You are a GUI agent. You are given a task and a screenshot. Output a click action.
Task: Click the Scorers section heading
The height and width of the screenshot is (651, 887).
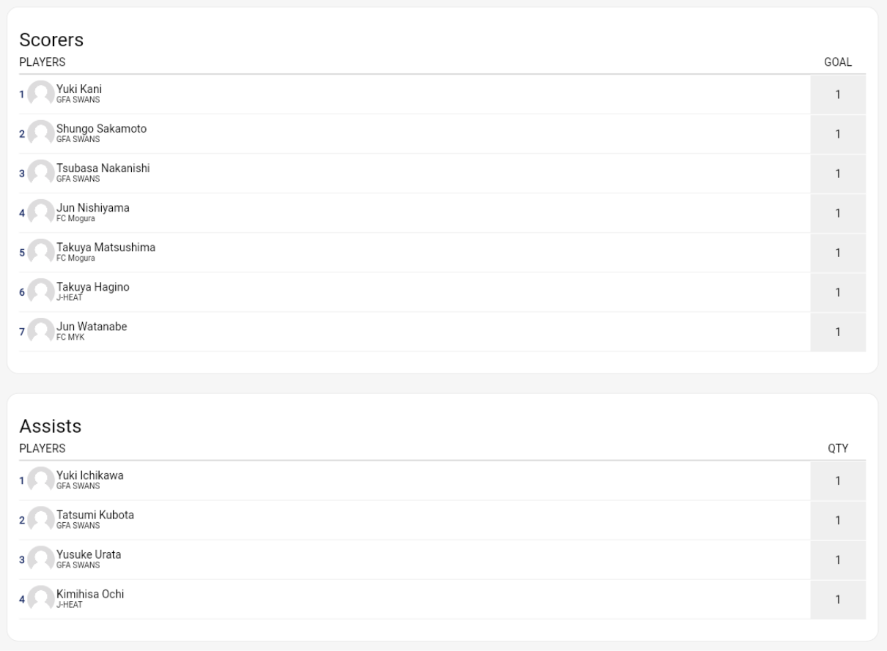pyautogui.click(x=51, y=40)
